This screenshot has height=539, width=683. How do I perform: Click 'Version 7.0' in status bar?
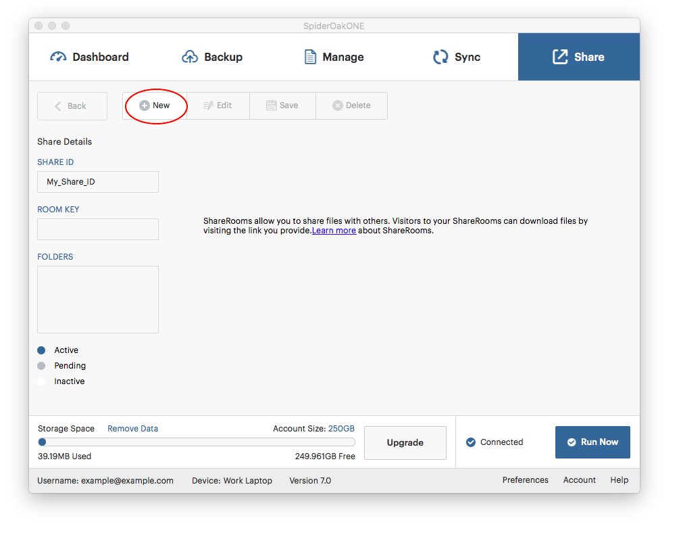[310, 481]
